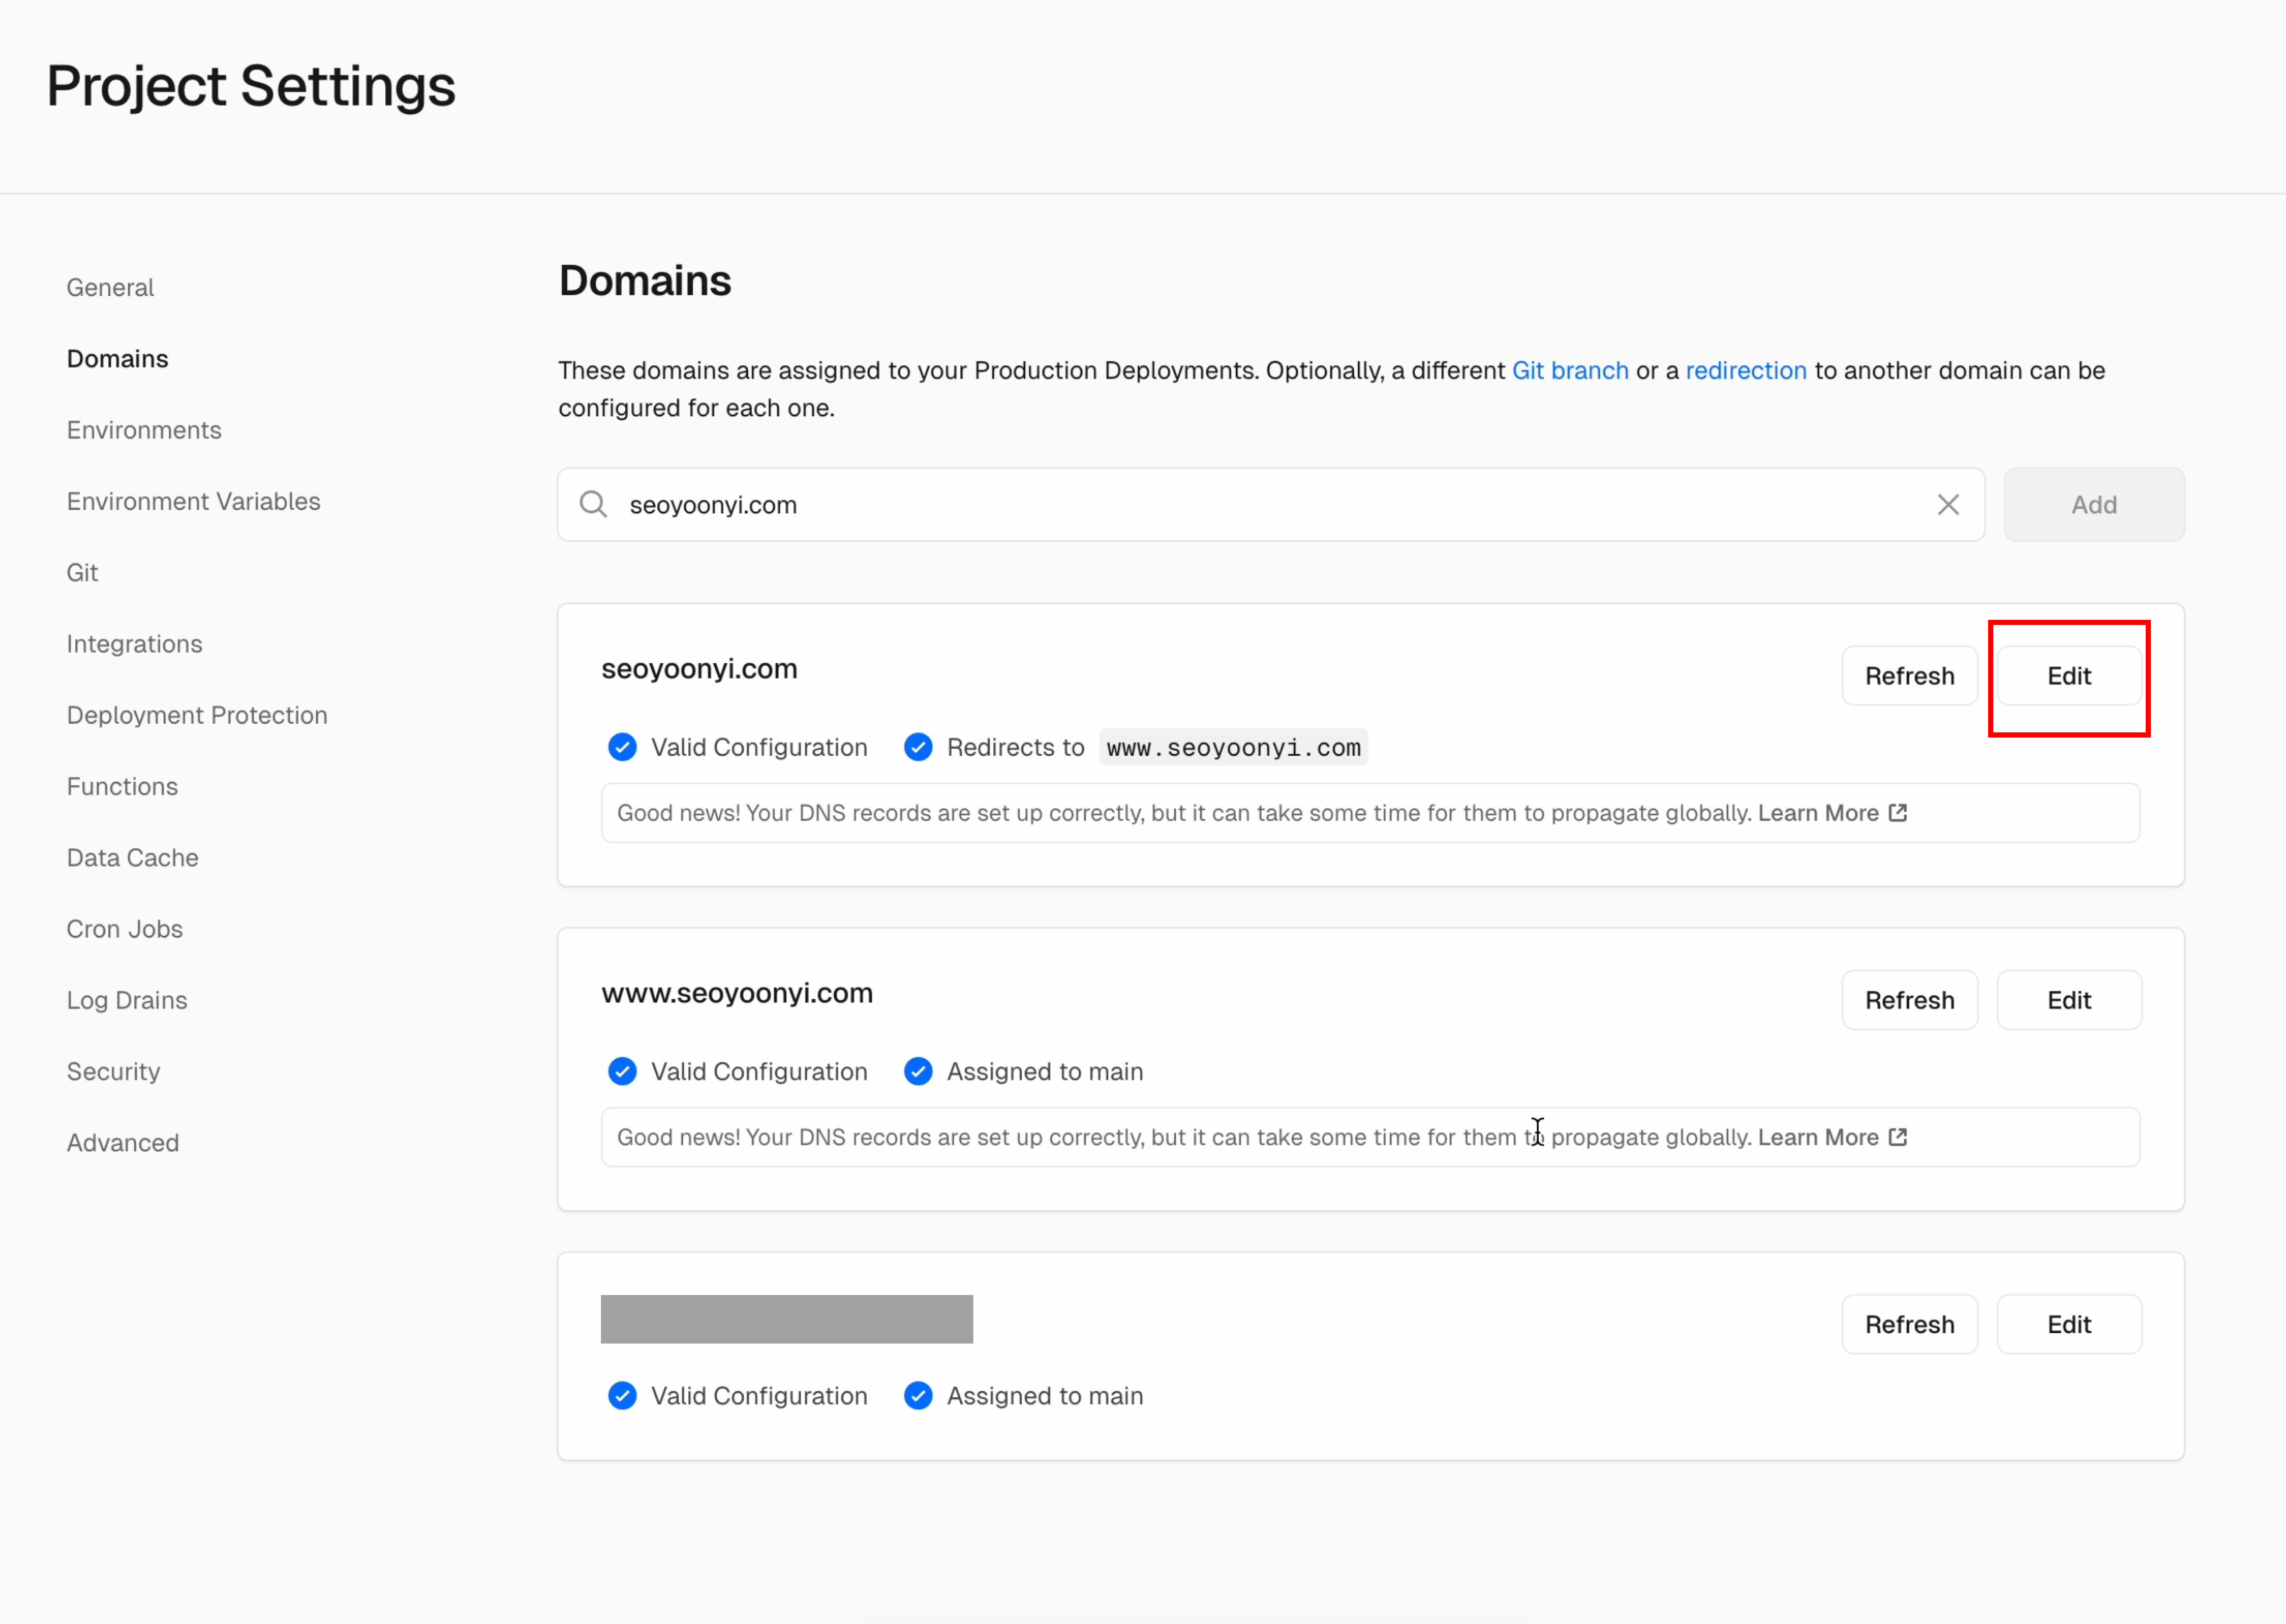Clear the domain search field with X icon
The height and width of the screenshot is (1624, 2286).
pyautogui.click(x=1947, y=505)
